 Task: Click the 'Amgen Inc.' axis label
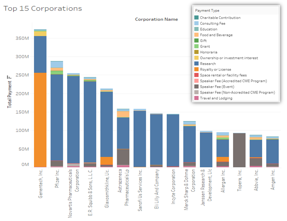coord(272,180)
